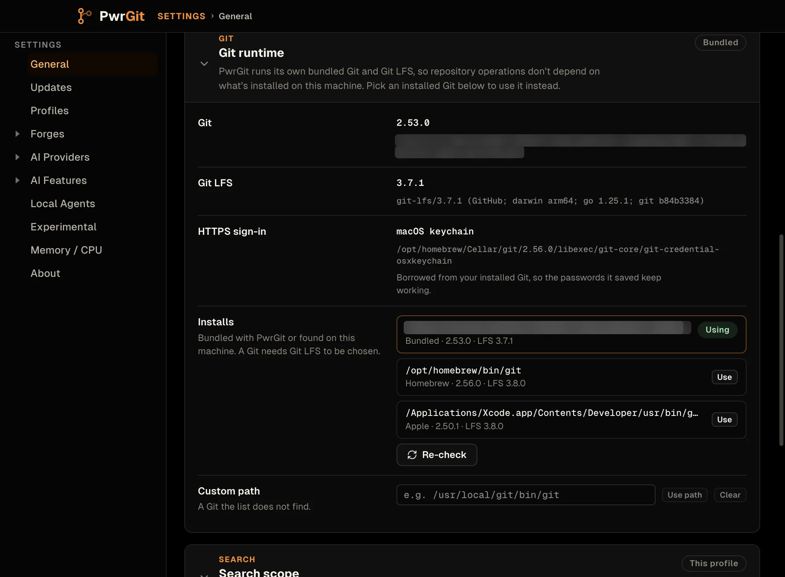Clear the custom Git path

[x=730, y=495]
